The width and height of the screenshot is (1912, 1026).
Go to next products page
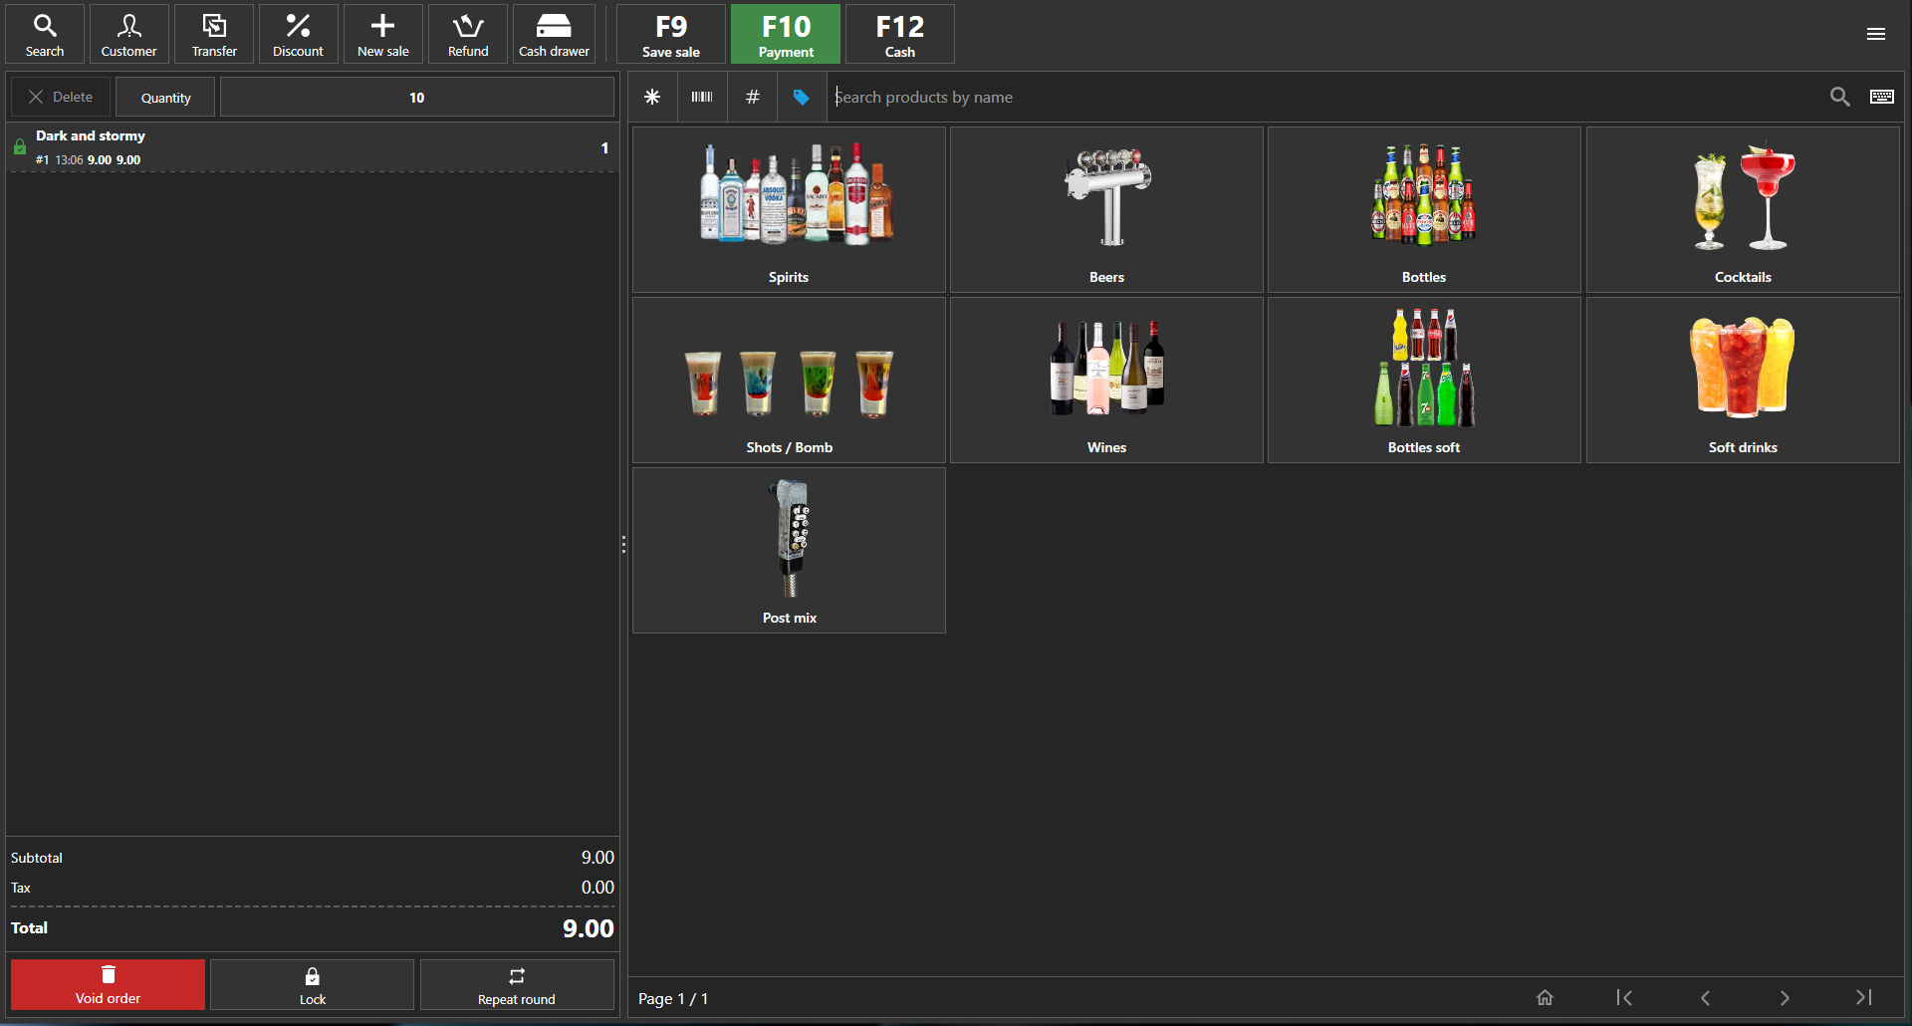click(1784, 997)
